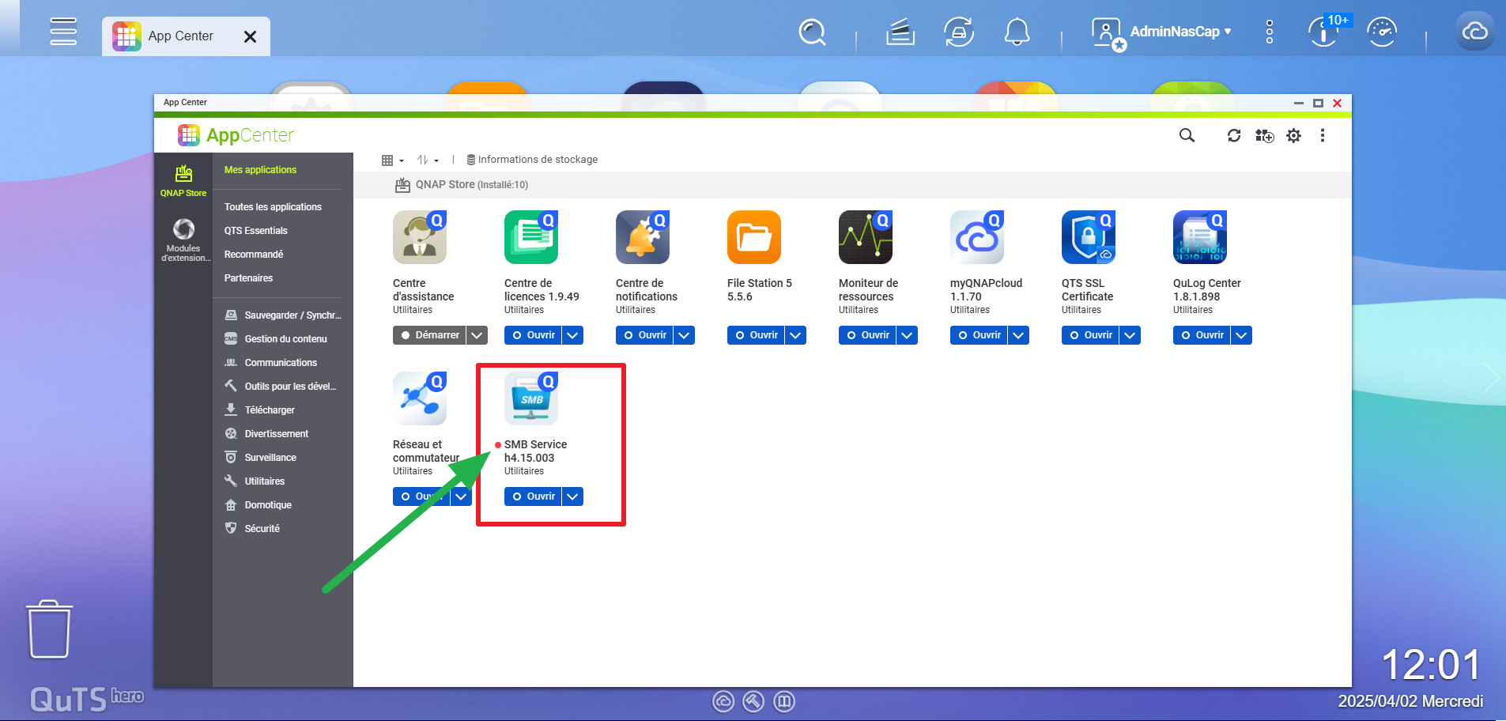Click the SMB Service app icon
Viewport: 1506px width, 721px height.
pyautogui.click(x=531, y=398)
